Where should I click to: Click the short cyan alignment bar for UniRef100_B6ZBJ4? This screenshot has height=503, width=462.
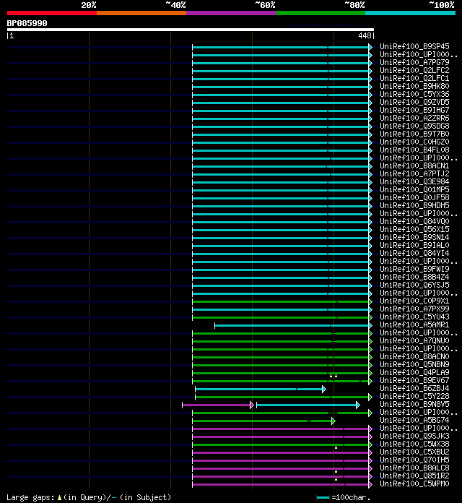pos(261,389)
